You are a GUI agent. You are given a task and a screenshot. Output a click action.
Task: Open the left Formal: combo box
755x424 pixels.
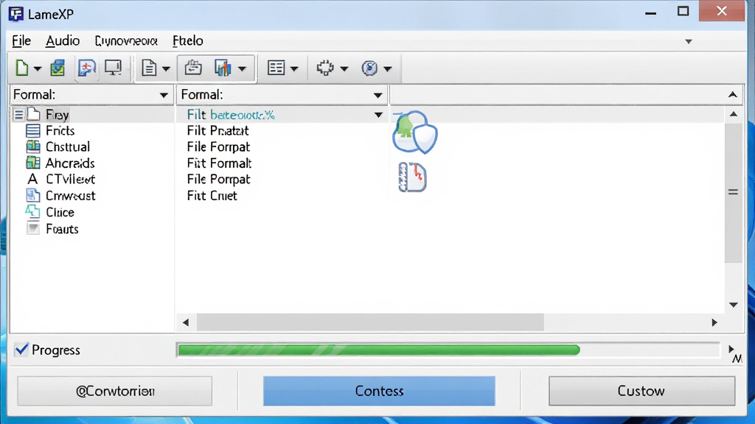click(x=91, y=95)
